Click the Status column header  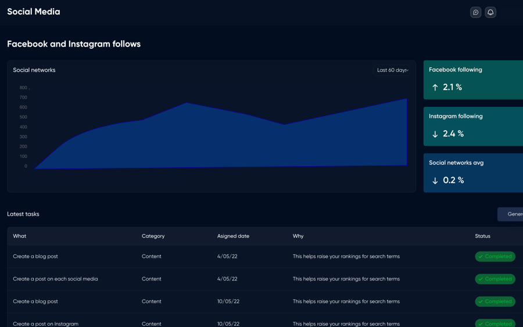482,236
